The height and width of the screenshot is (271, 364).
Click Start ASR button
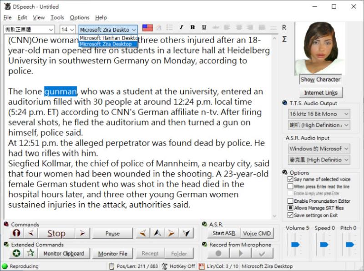[x=224, y=233]
